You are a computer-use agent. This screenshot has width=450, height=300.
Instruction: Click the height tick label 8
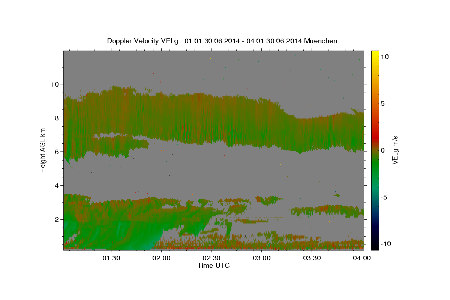pos(57,118)
